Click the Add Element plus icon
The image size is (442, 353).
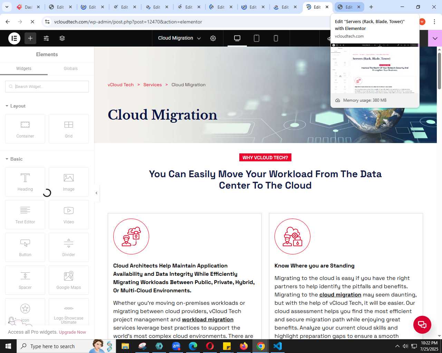click(30, 38)
